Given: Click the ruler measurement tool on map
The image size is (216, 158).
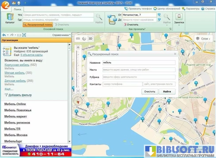Looking at the screenshot, I should pos(78,39).
